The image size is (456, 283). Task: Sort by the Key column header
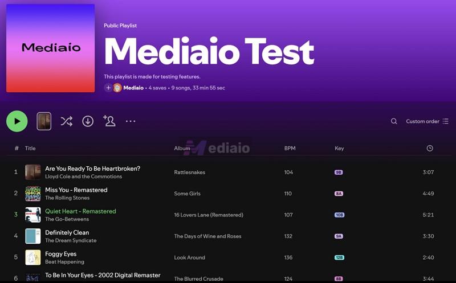click(x=339, y=148)
